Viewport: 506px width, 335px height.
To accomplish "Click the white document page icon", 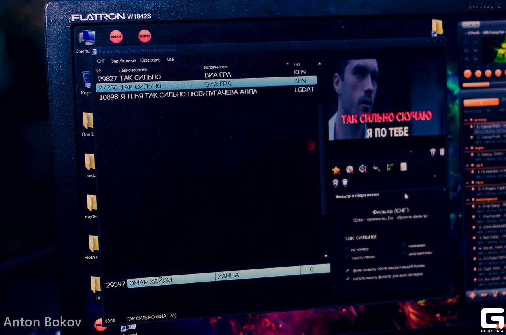I will 403,167.
